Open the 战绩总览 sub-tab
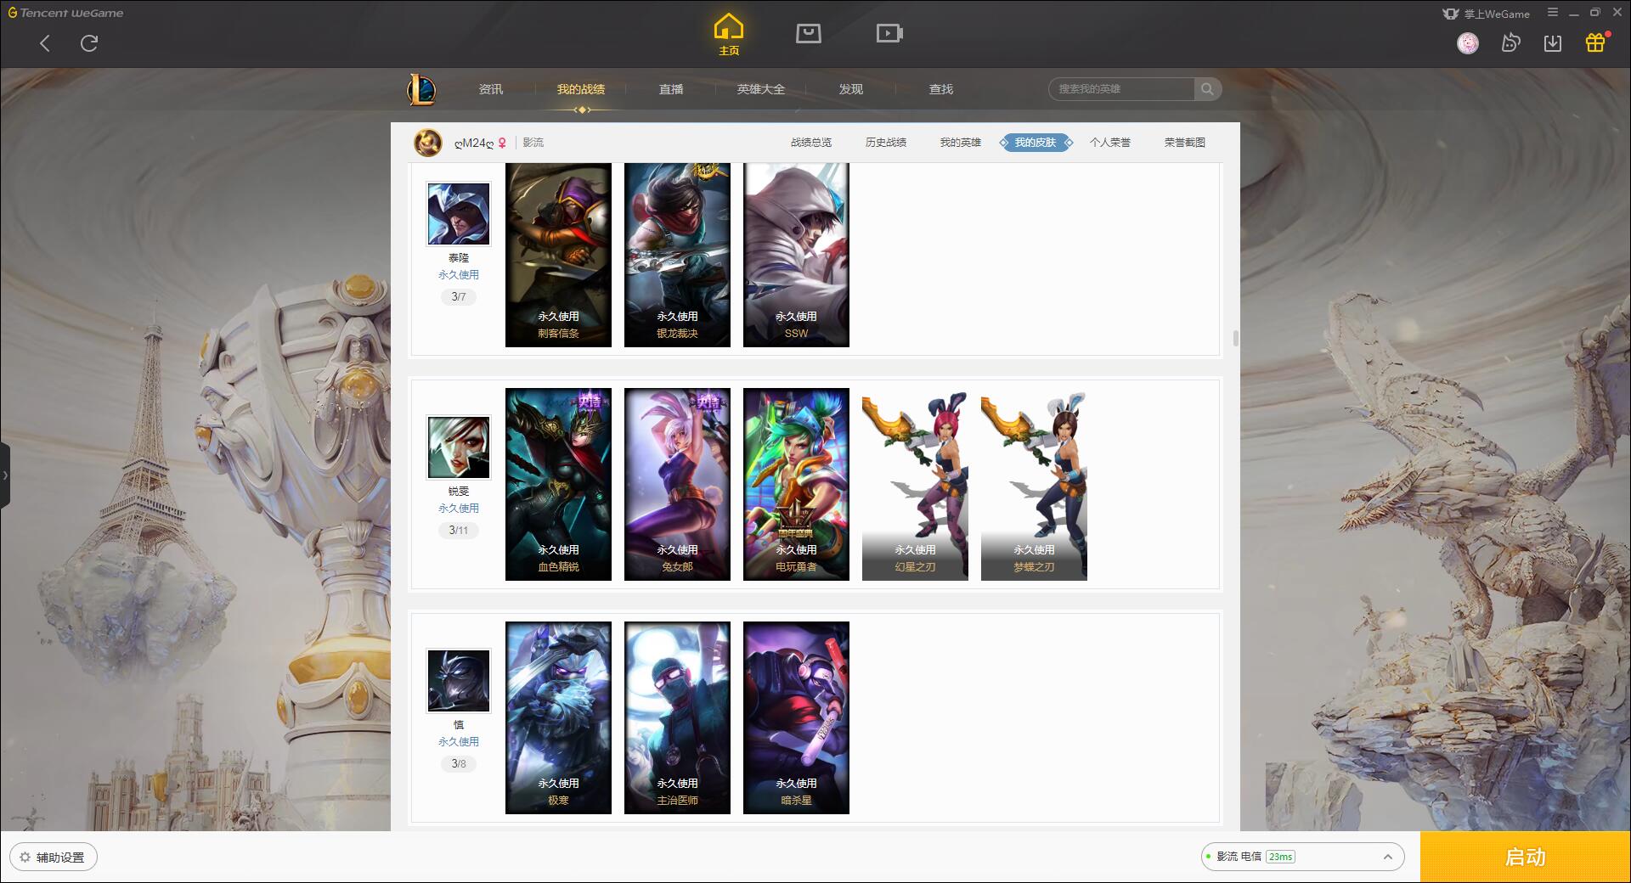The image size is (1631, 883). (x=811, y=143)
